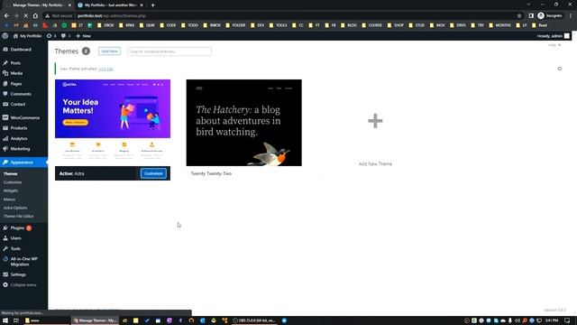Screen dimensions: 577x325
Task: Click the Appearance paintbrush icon
Action: [x=5, y=162]
